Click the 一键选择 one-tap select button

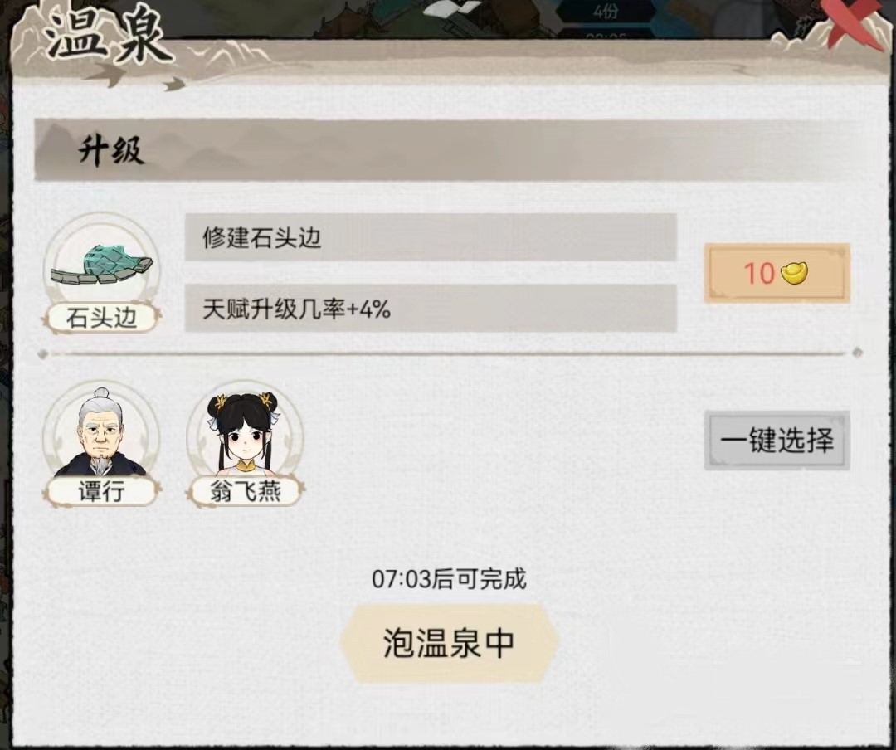[x=777, y=441]
